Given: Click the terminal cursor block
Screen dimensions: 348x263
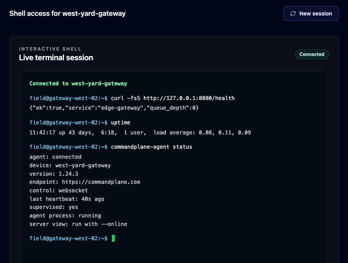Looking at the screenshot, I should click(x=113, y=238).
